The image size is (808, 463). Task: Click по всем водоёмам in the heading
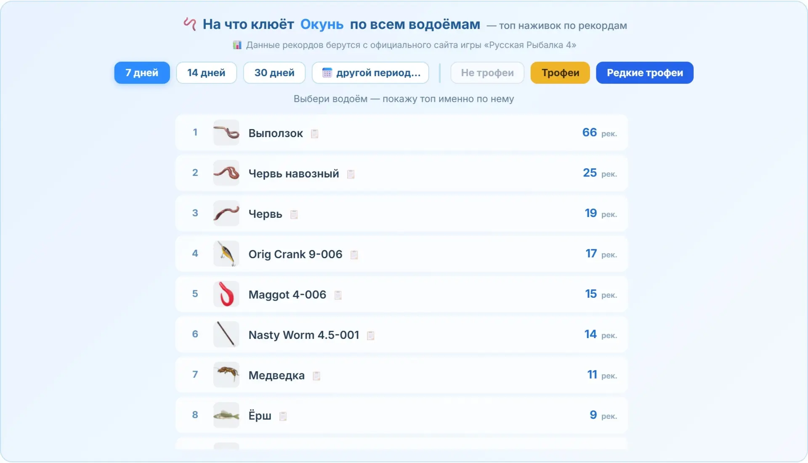415,24
